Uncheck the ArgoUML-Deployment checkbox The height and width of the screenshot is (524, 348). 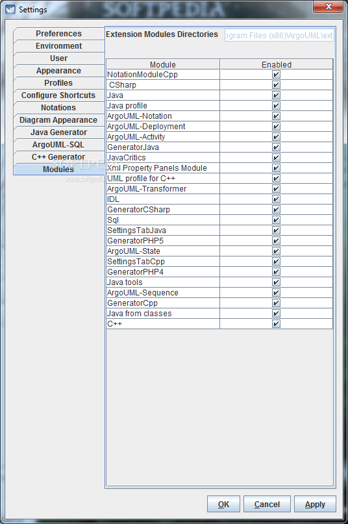[276, 127]
